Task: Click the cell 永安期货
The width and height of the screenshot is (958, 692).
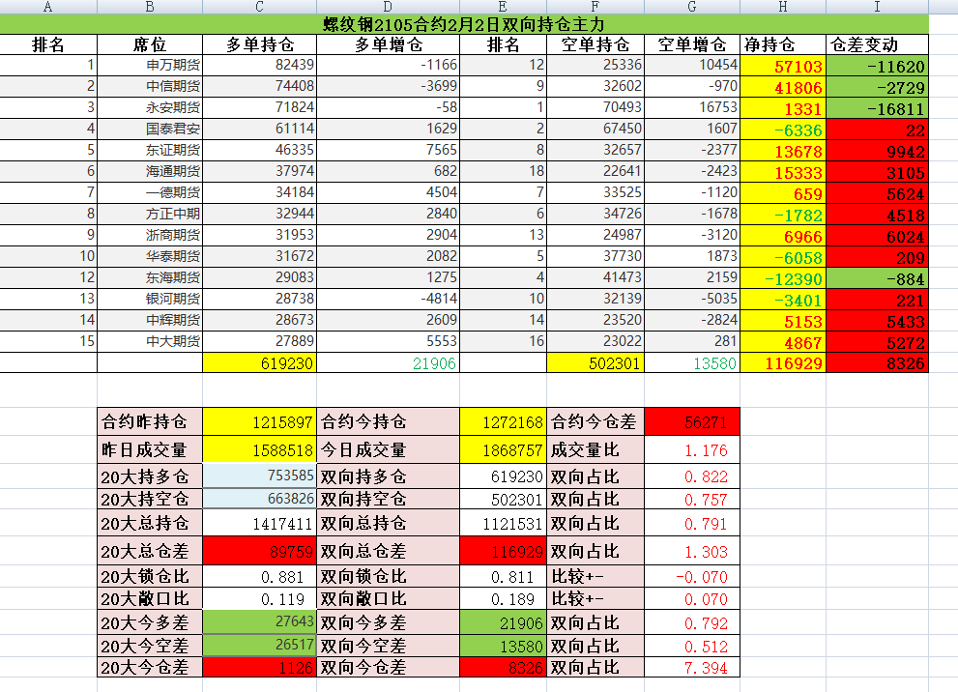Action: point(150,108)
